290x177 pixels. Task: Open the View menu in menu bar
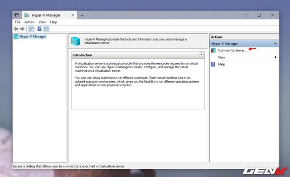click(x=42, y=22)
